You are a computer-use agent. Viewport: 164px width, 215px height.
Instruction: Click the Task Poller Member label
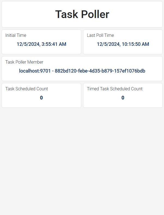tap(24, 62)
